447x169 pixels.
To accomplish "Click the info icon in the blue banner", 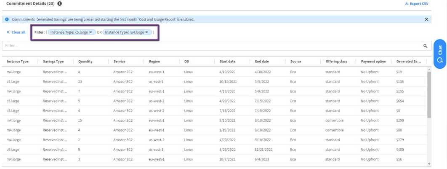I will [7, 19].
